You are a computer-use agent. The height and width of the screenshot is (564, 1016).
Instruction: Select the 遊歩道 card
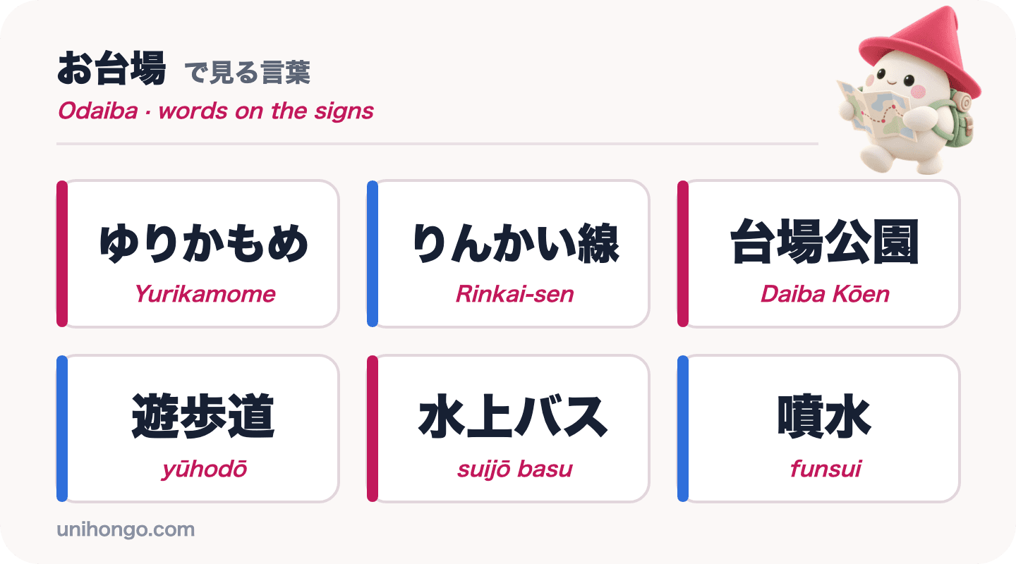point(198,429)
